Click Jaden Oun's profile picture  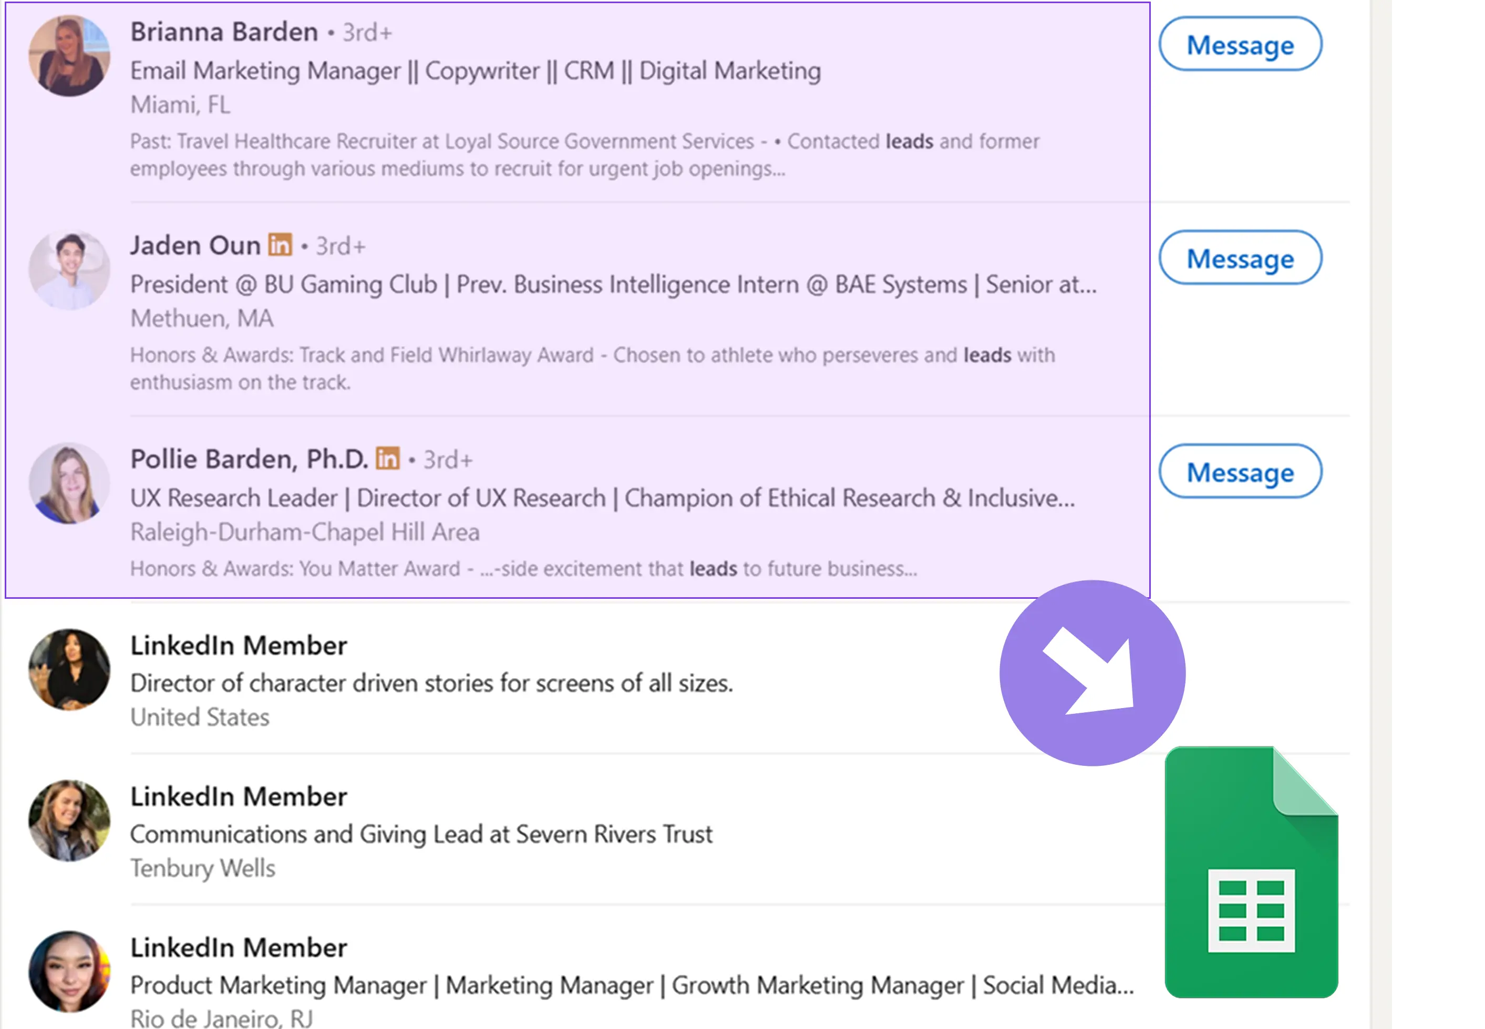pos(69,269)
